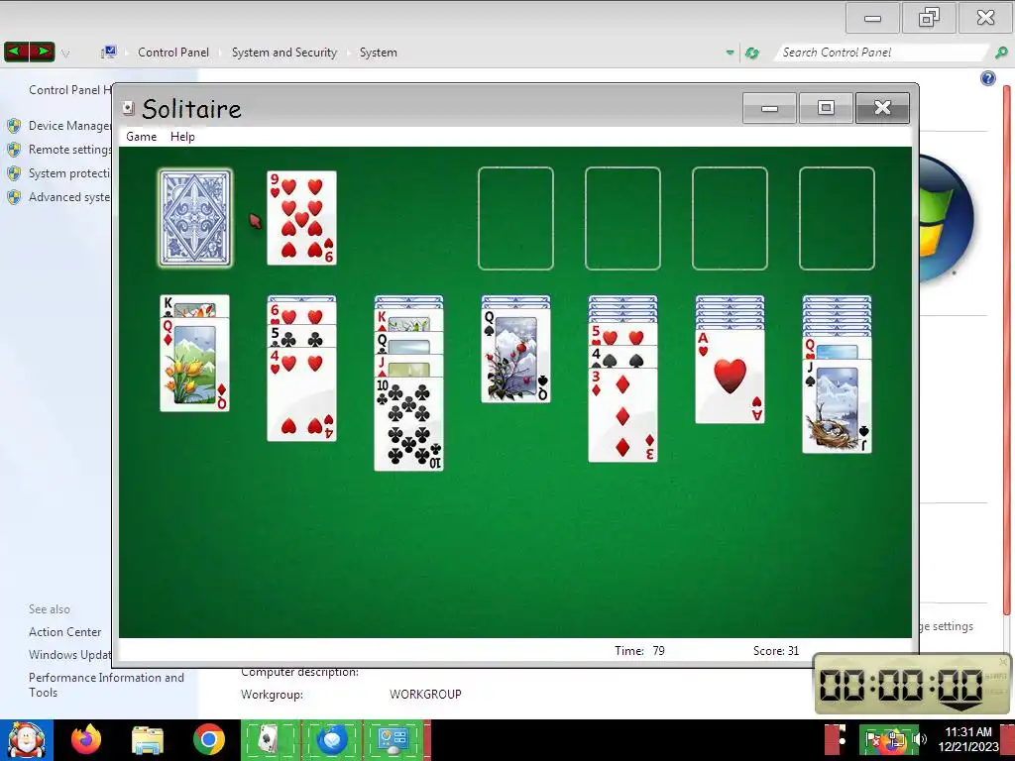Minimize the Solitaire window
This screenshot has height=761, width=1015.
tap(769, 107)
